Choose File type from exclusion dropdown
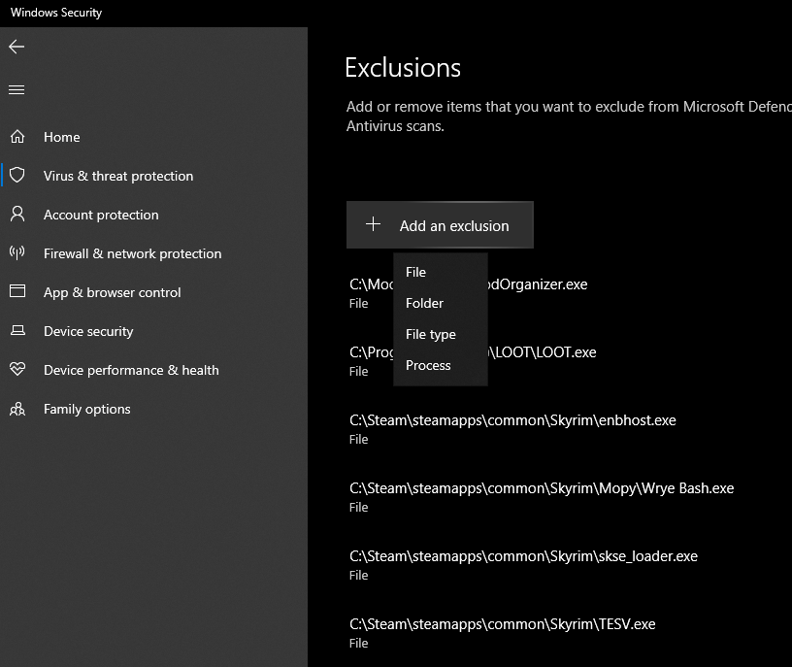This screenshot has height=667, width=792. (441, 335)
